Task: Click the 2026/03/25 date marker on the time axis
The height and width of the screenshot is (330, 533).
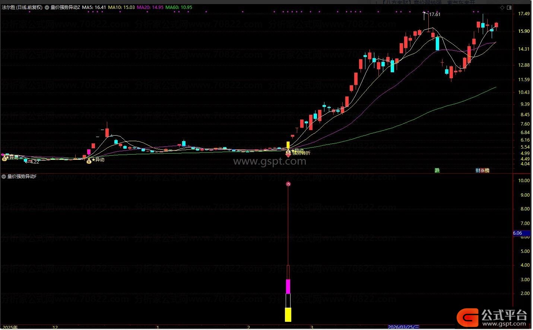Action: (x=403, y=327)
